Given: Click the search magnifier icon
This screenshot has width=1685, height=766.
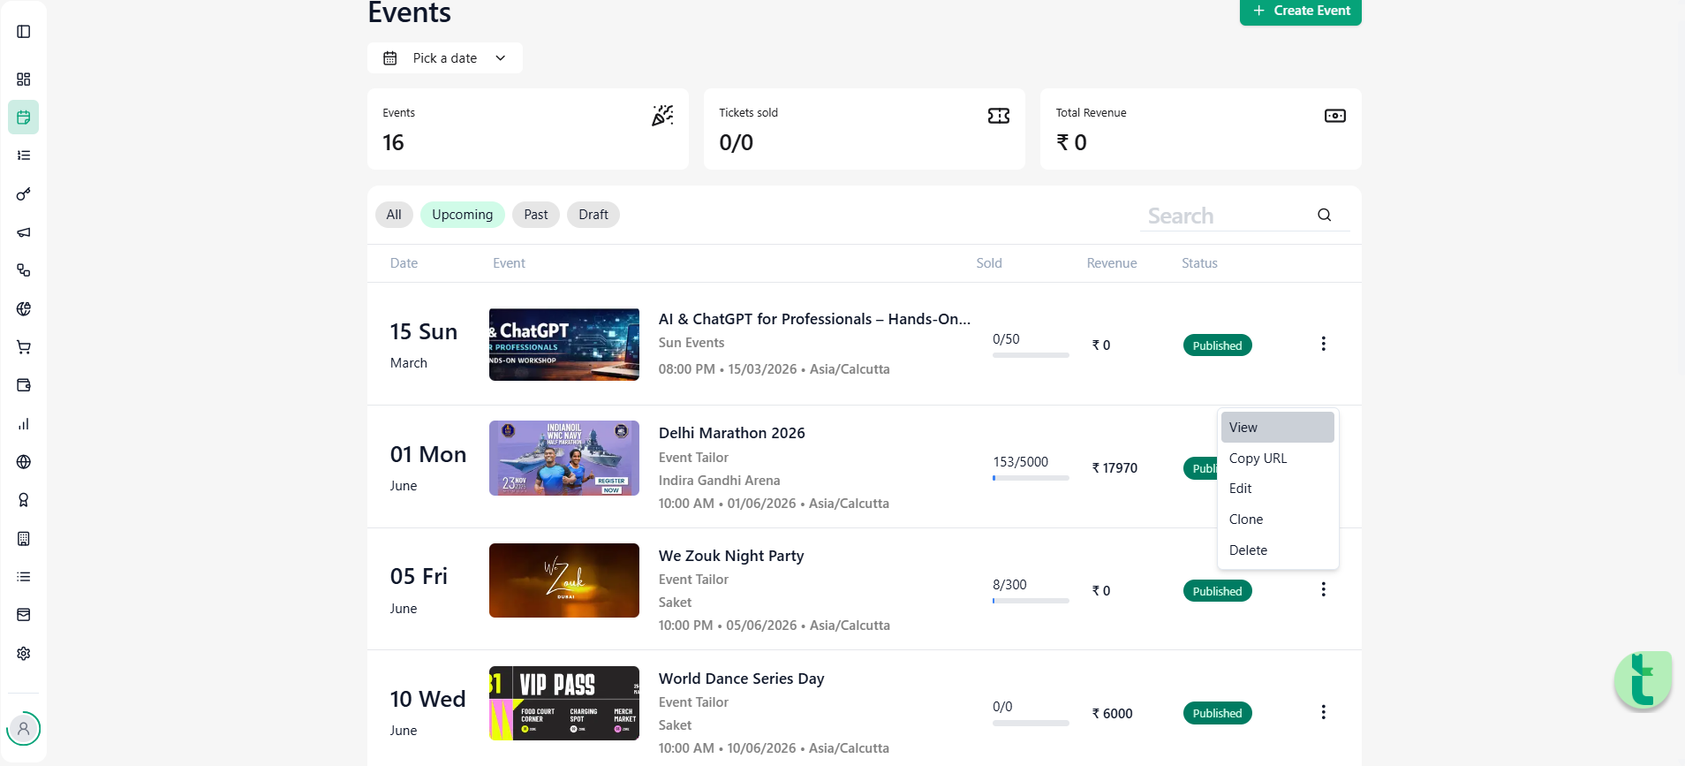Looking at the screenshot, I should (1324, 215).
